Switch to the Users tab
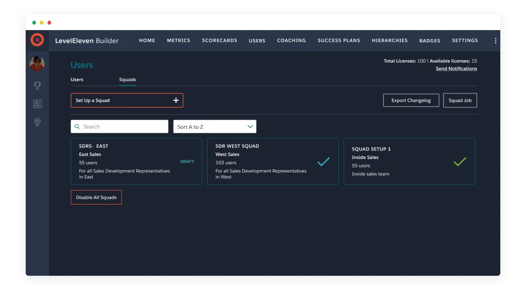Viewport: 526px width, 290px height. 77,80
